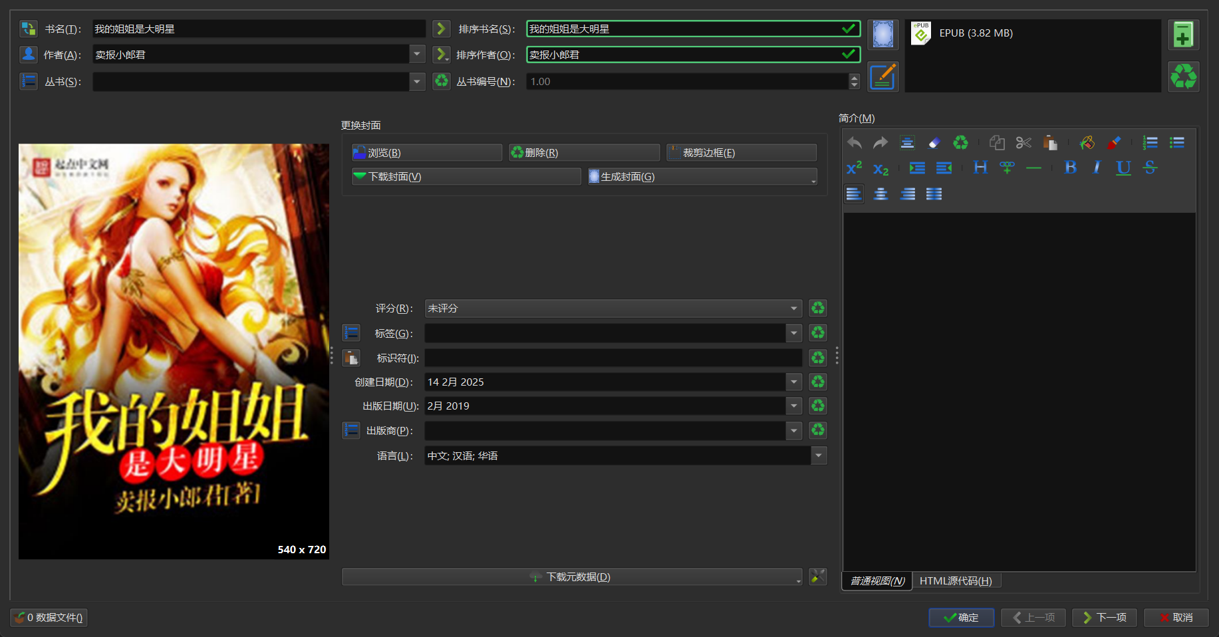Toggle underline formatting
The image size is (1219, 637).
point(1123,168)
